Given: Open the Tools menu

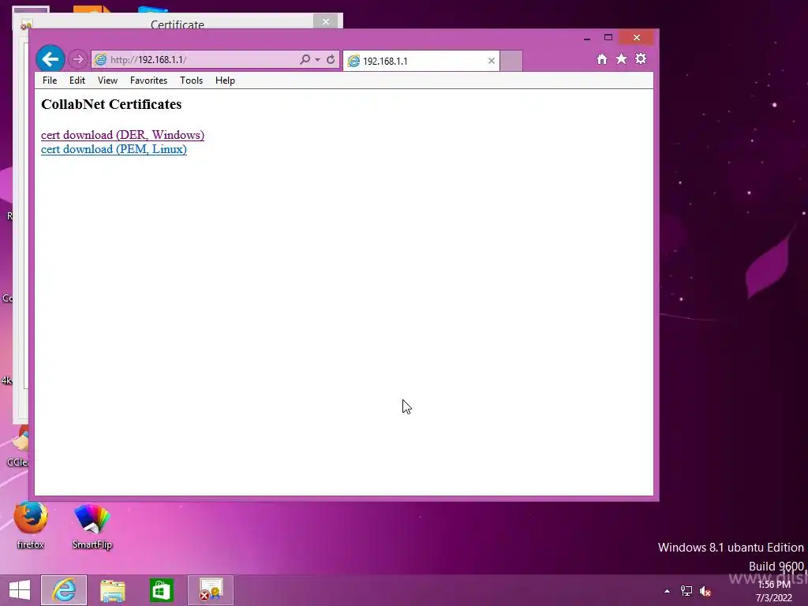Looking at the screenshot, I should [x=191, y=80].
